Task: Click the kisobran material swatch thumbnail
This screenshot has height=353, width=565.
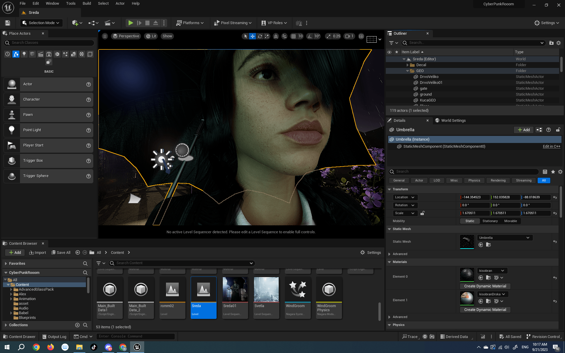Action: pos(467,275)
